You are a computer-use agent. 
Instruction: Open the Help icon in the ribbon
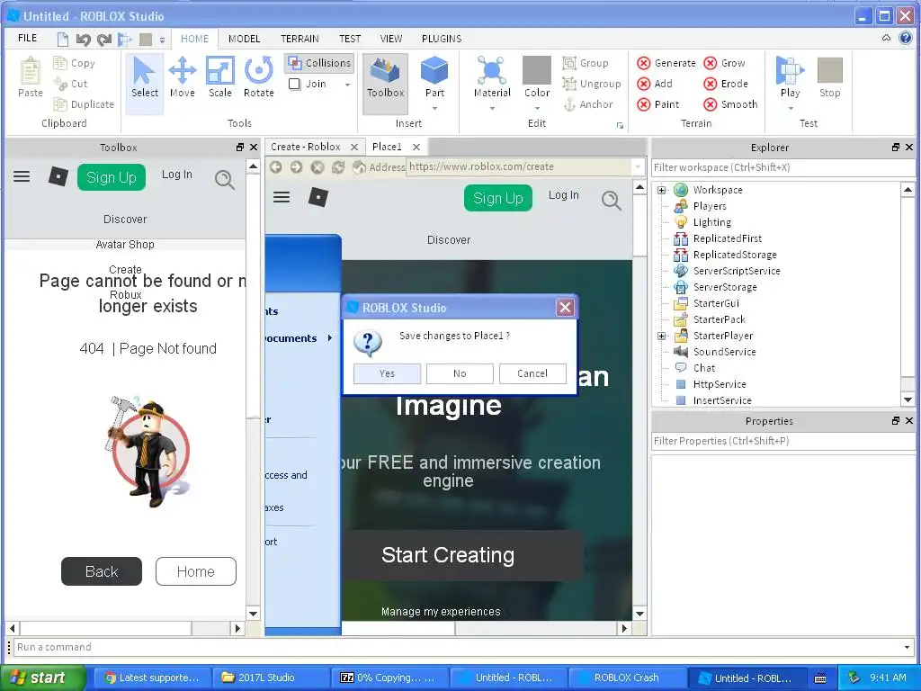pyautogui.click(x=905, y=38)
